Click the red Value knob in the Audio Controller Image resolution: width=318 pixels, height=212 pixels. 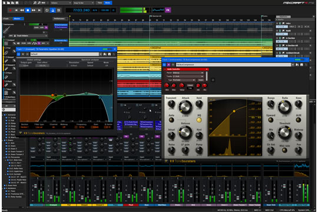[182, 85]
